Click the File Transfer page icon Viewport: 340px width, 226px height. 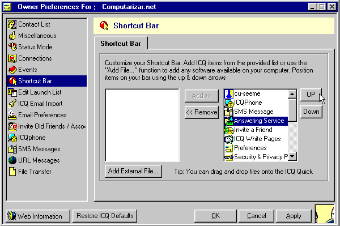pyautogui.click(x=12, y=172)
